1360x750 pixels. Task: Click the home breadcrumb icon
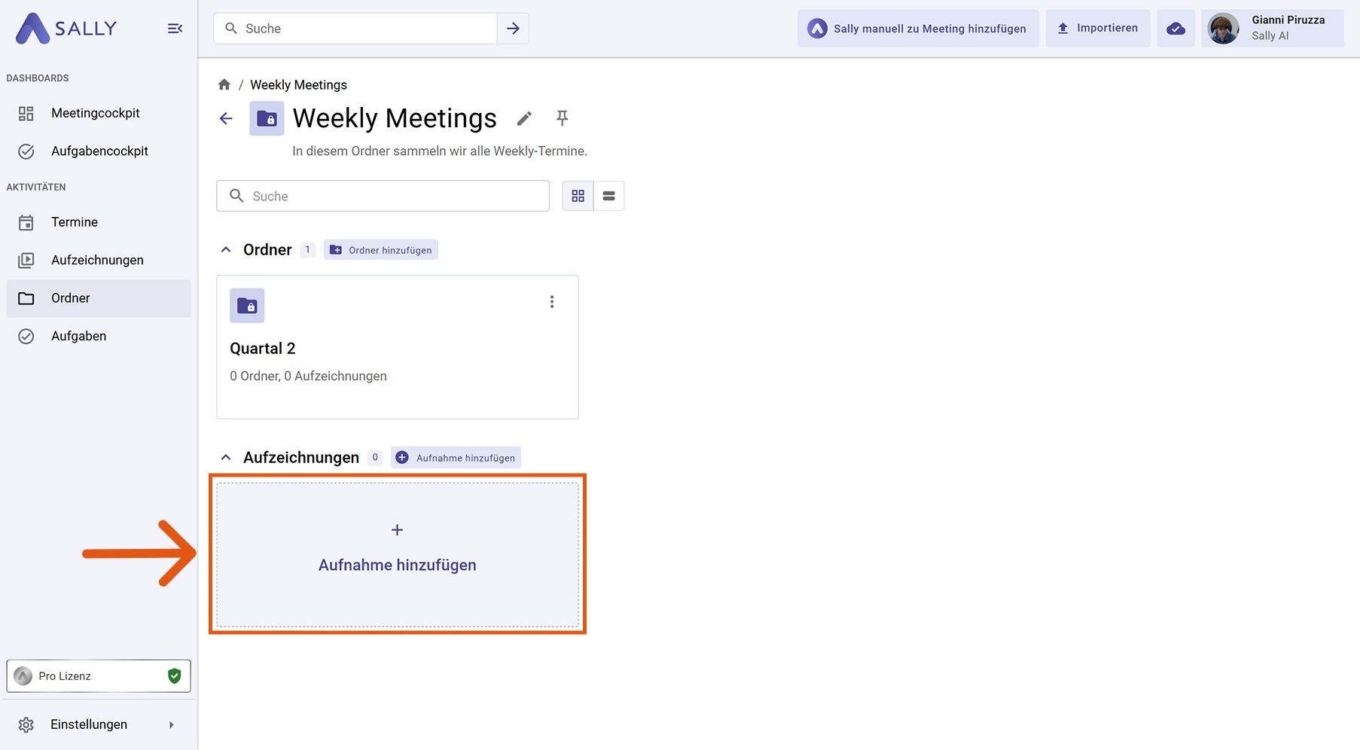[x=224, y=84]
